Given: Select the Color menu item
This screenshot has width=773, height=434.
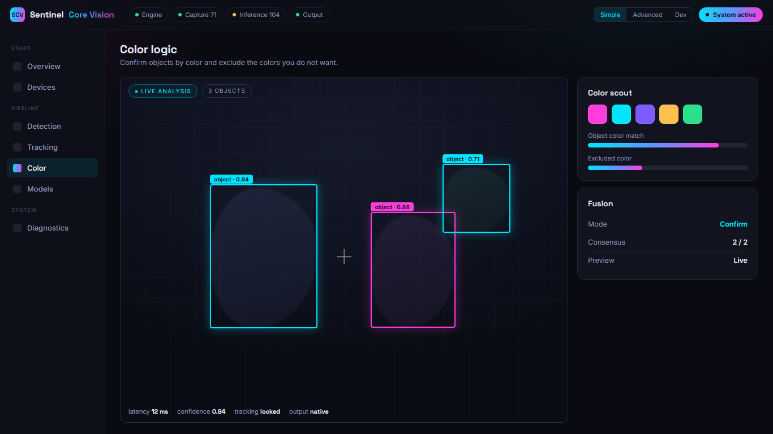Looking at the screenshot, I should [52, 168].
